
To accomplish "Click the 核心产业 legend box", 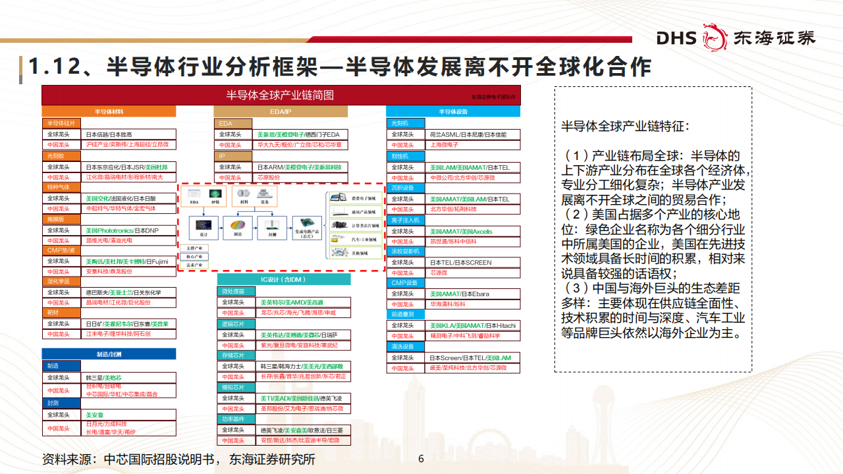I will [194, 255].
